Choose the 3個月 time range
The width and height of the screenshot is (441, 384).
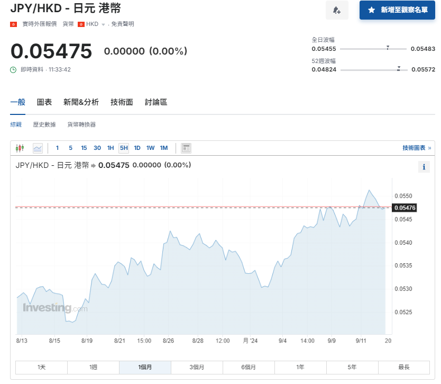coord(197,367)
